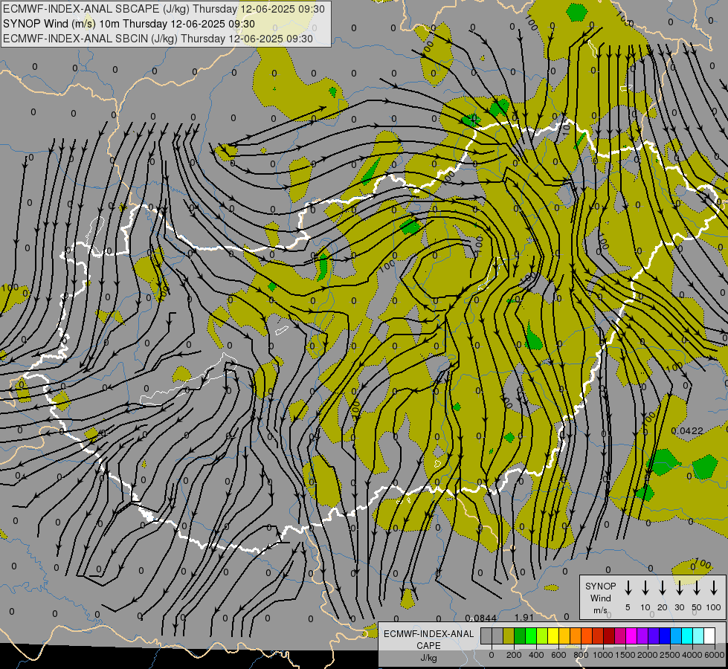Click the 2500 tick on CAPE scale

(670, 655)
